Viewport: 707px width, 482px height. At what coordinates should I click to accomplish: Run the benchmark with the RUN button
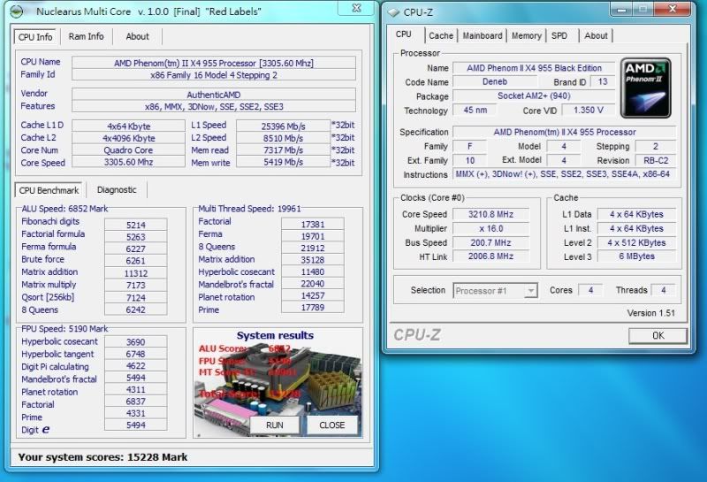click(275, 425)
